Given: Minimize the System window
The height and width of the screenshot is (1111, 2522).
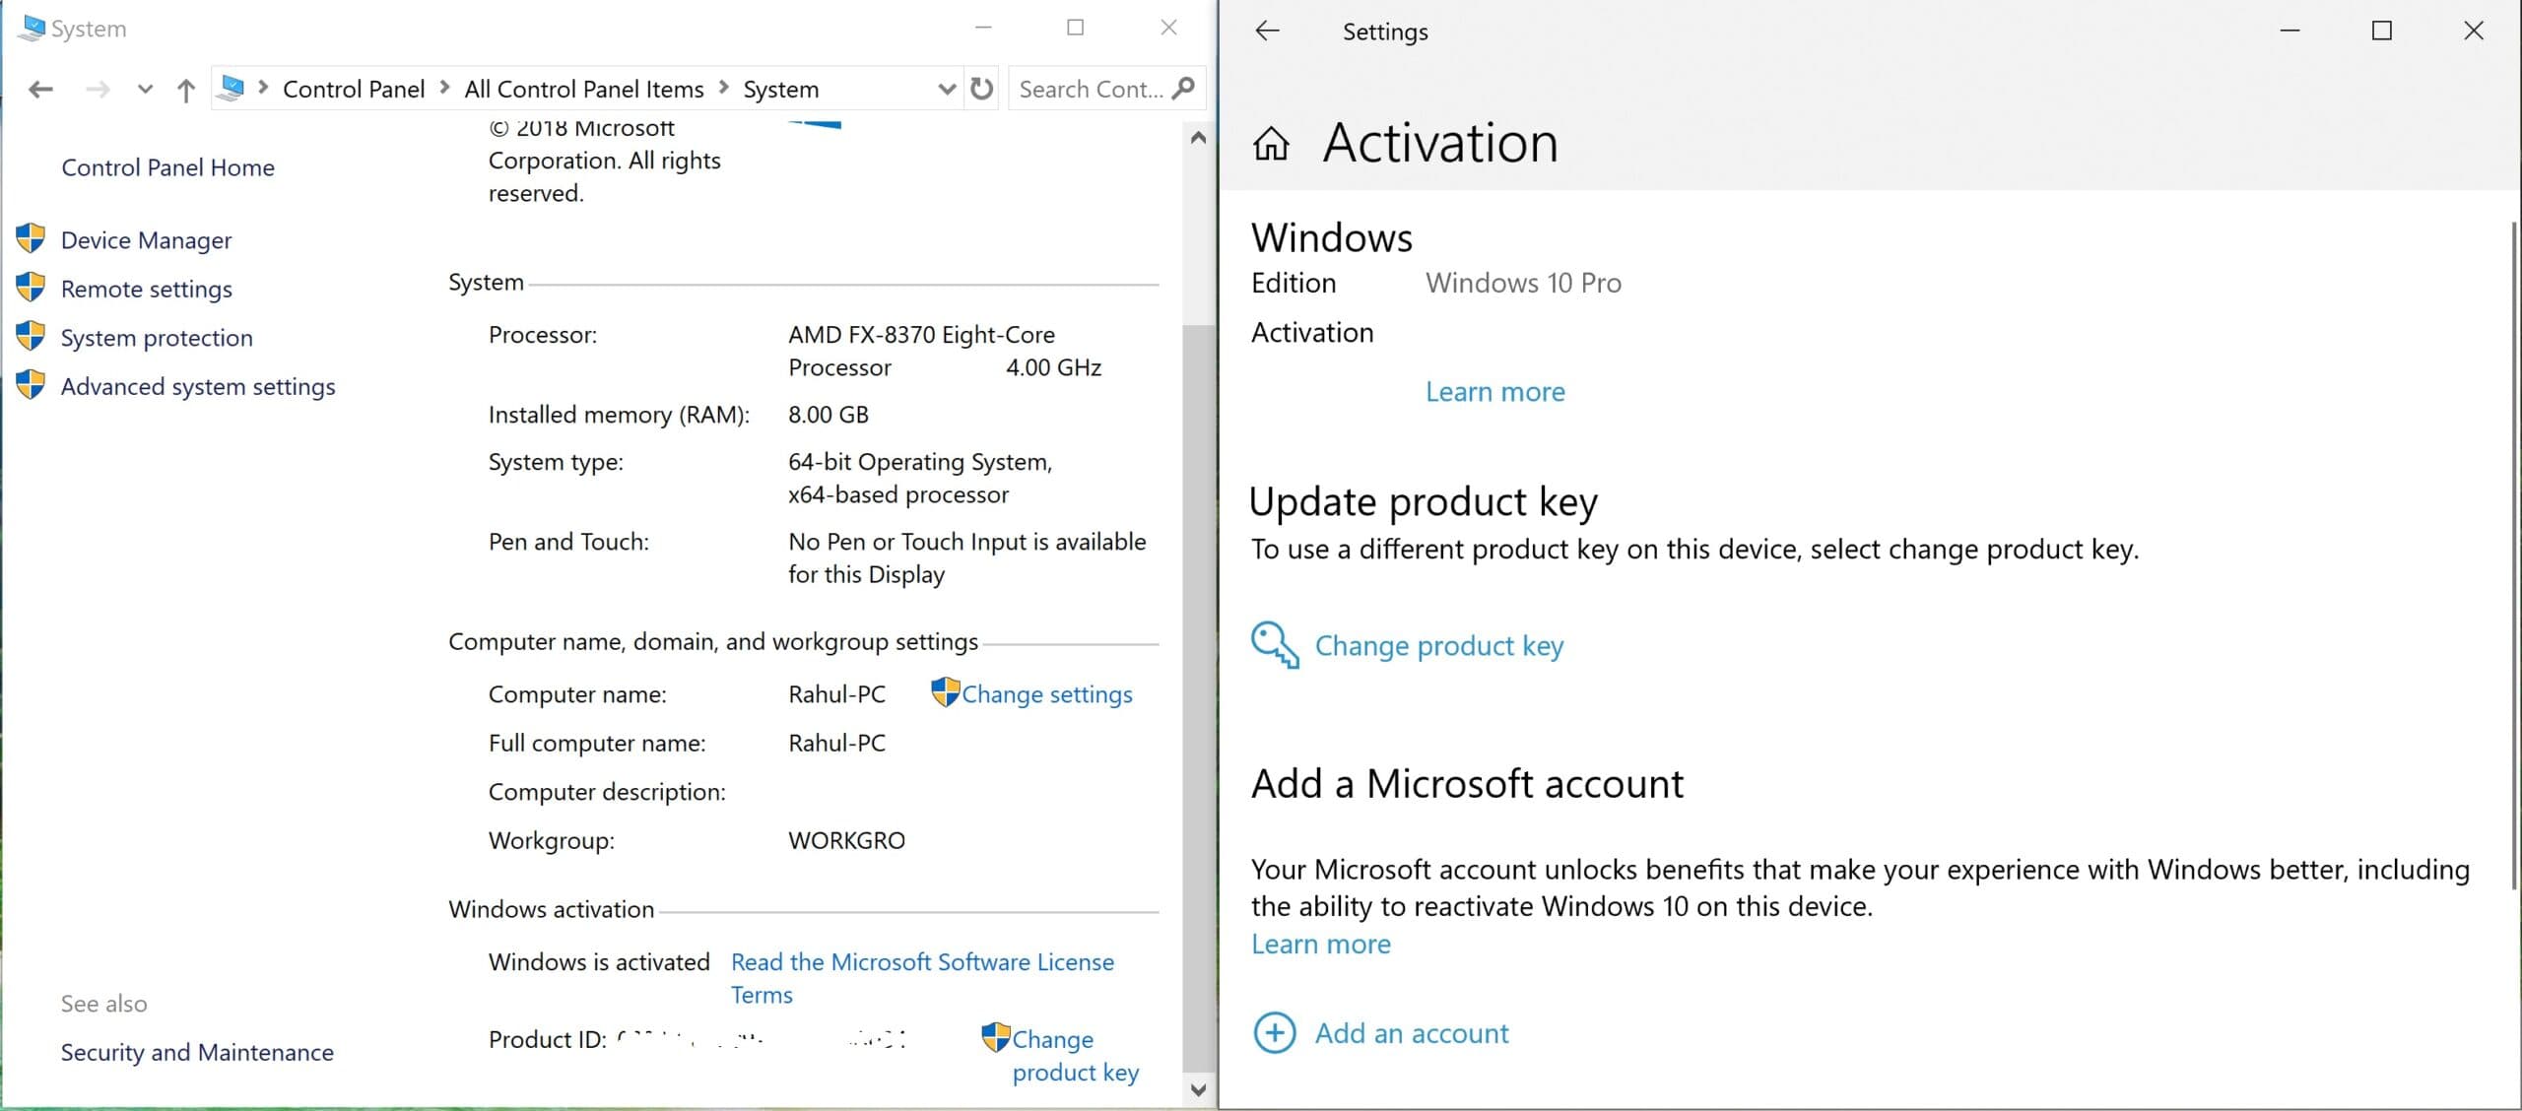Looking at the screenshot, I should (x=983, y=28).
